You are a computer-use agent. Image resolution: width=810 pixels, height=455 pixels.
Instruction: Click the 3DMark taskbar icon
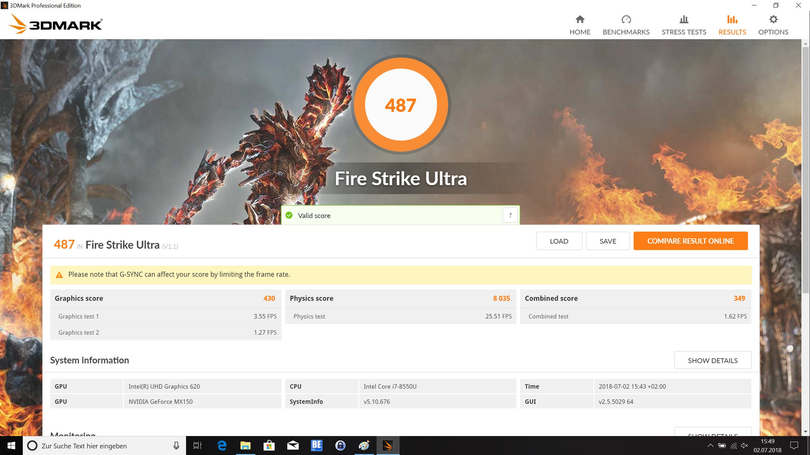(x=387, y=446)
